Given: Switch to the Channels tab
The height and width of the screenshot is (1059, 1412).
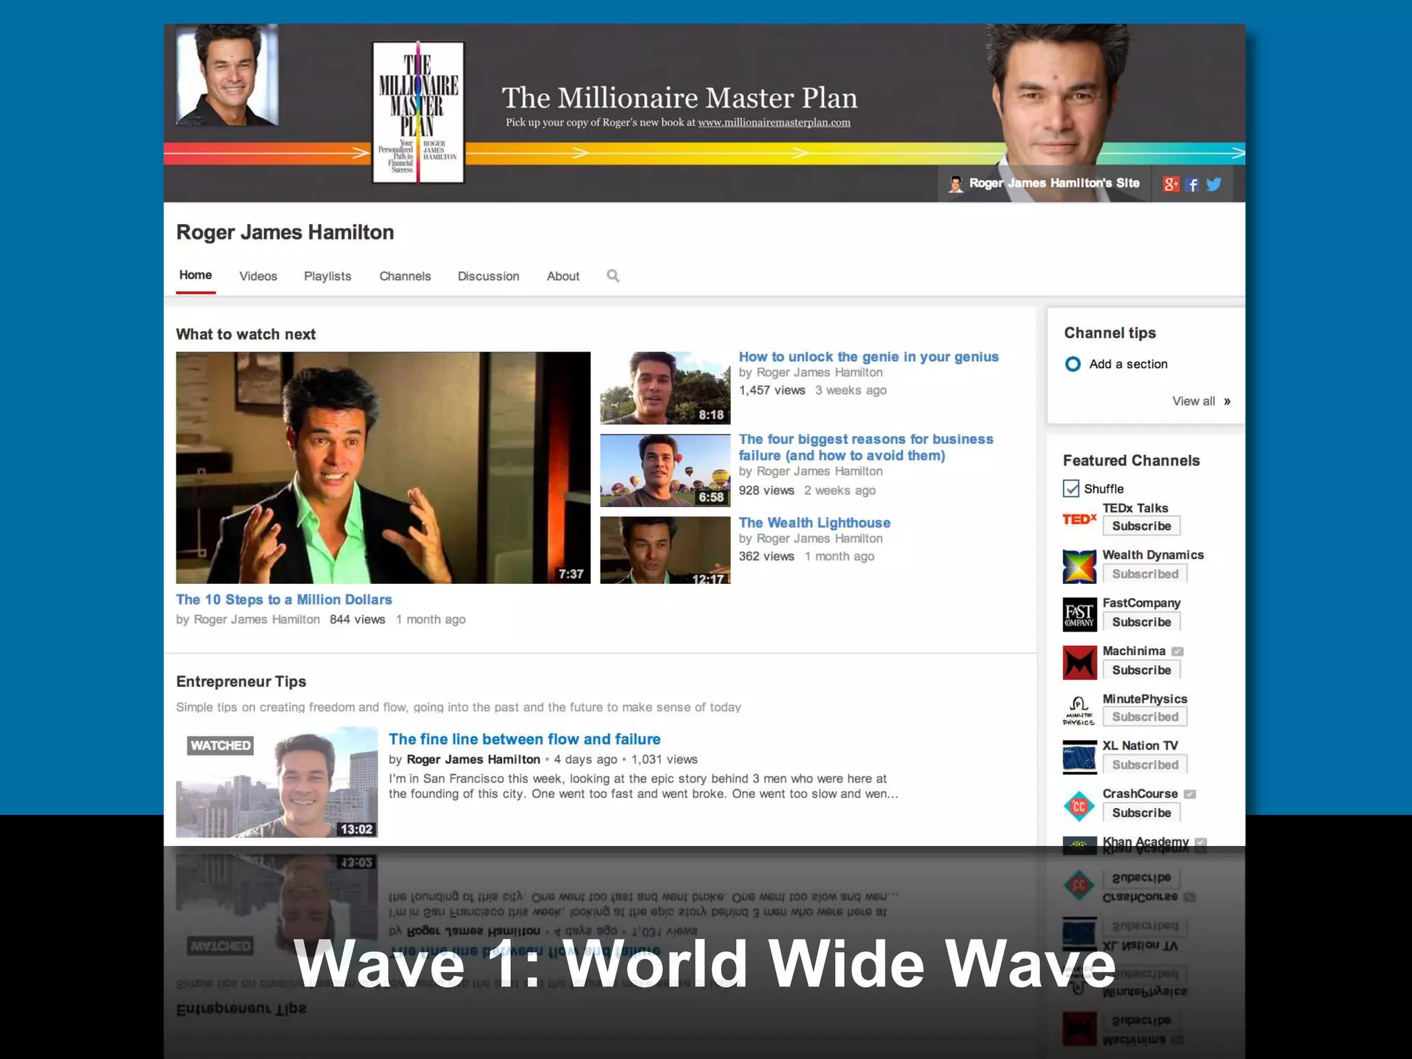Looking at the screenshot, I should [x=405, y=276].
